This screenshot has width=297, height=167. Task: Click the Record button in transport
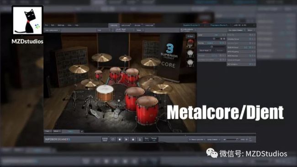(x=133, y=139)
